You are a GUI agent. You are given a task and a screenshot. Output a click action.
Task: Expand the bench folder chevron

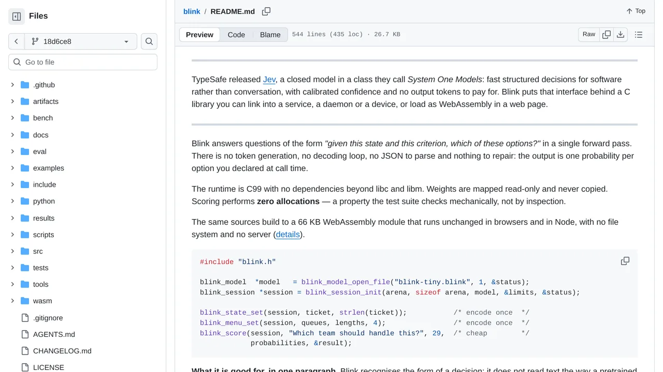tap(12, 118)
